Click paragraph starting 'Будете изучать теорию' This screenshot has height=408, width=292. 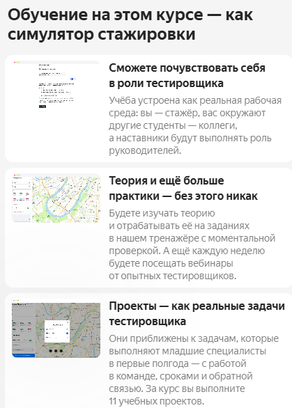(x=192, y=244)
